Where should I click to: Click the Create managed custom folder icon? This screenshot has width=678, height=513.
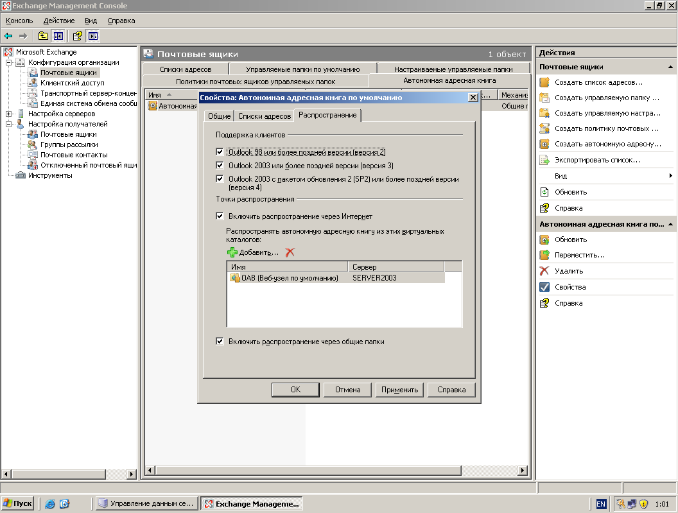click(544, 114)
